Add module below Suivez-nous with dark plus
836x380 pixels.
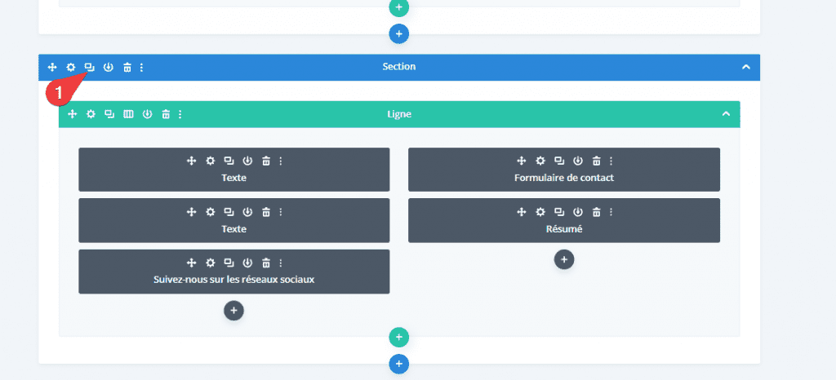tap(233, 311)
